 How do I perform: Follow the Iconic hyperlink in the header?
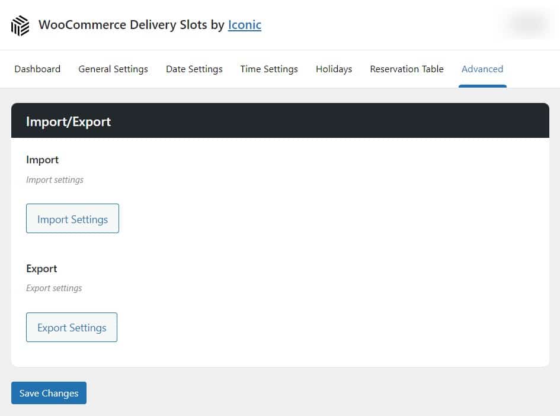pyautogui.click(x=244, y=25)
